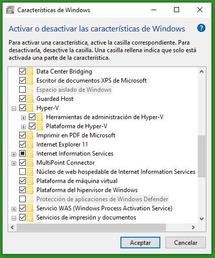Expand the Plataforma de Hyper-V node
Screen dimensions: 215x258
point(23,127)
